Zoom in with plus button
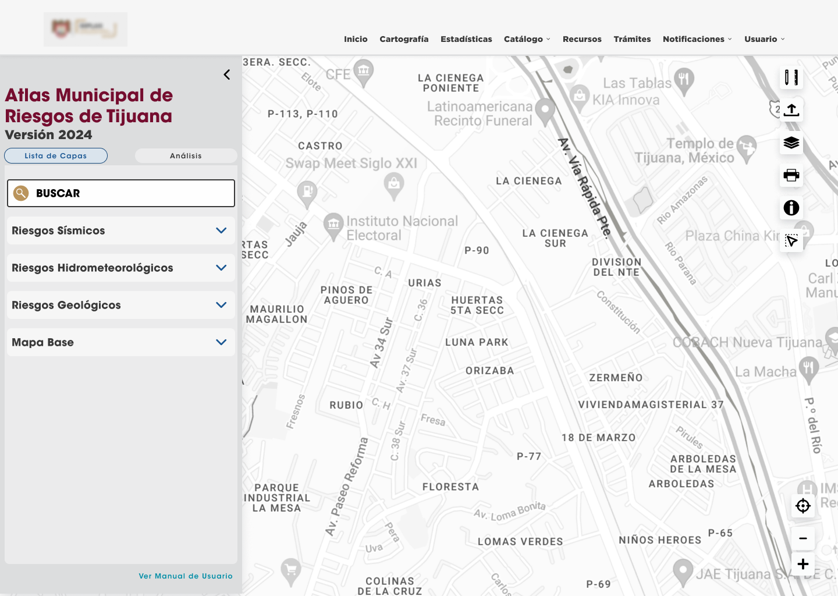 [x=803, y=564]
